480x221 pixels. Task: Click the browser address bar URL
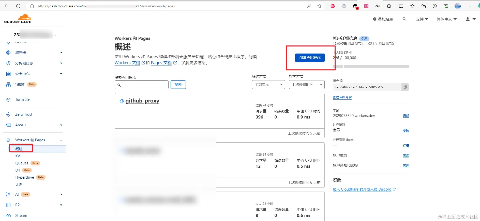[x=106, y=6]
